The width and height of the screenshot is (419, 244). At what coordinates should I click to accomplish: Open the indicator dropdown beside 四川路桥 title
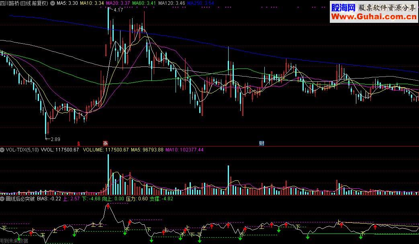(x=52, y=3)
